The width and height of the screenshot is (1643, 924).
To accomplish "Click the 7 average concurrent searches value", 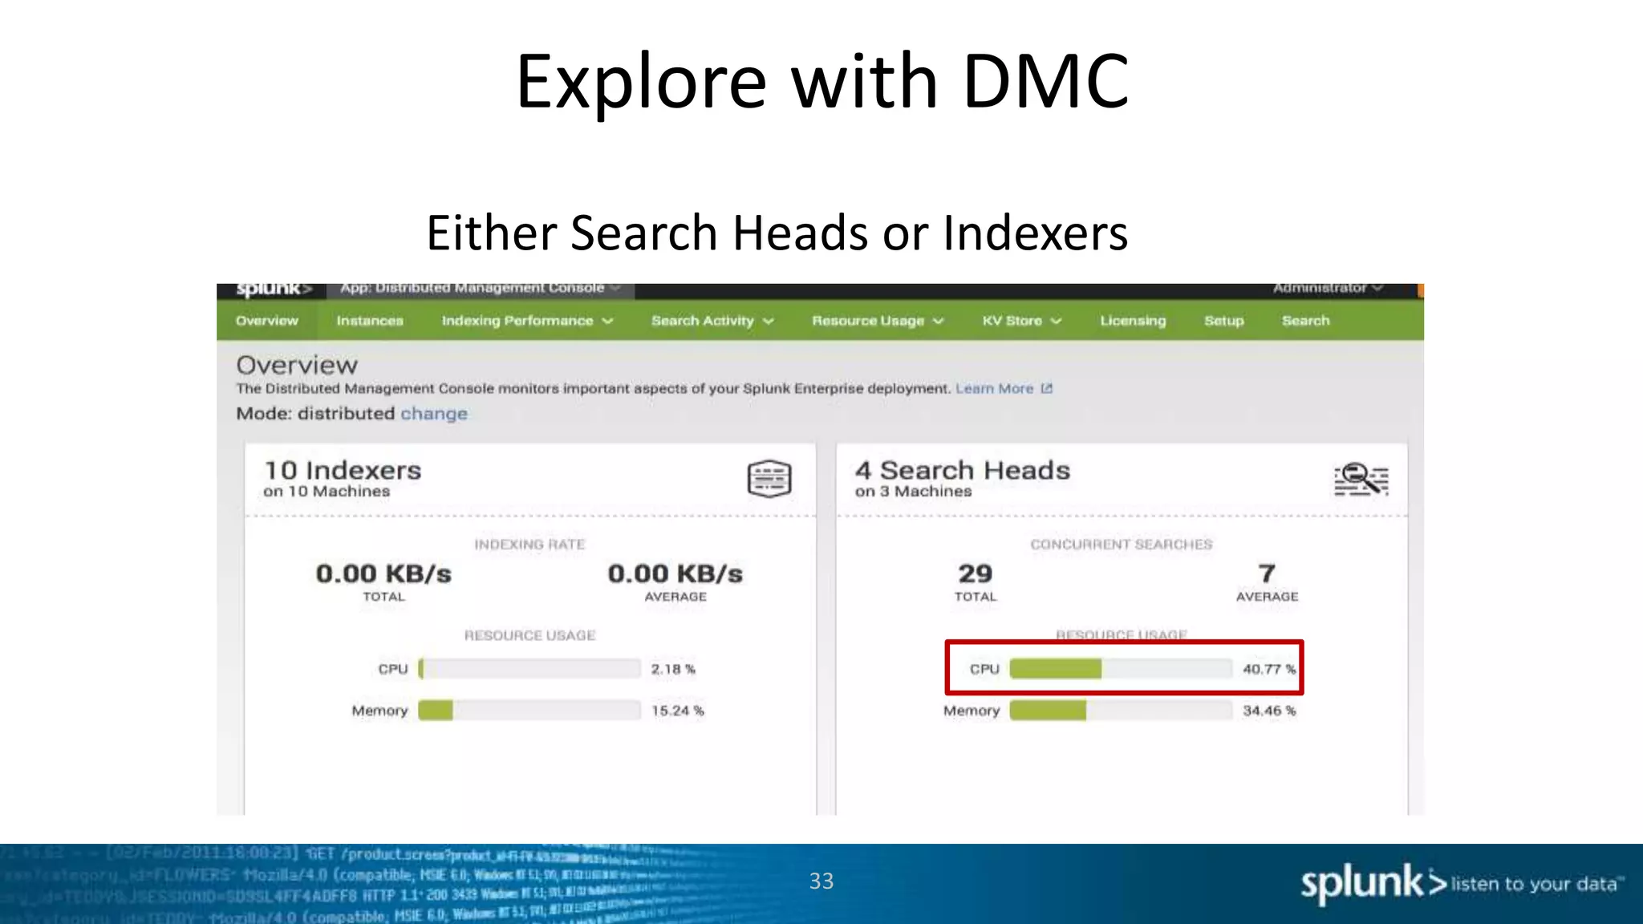I will tap(1267, 573).
